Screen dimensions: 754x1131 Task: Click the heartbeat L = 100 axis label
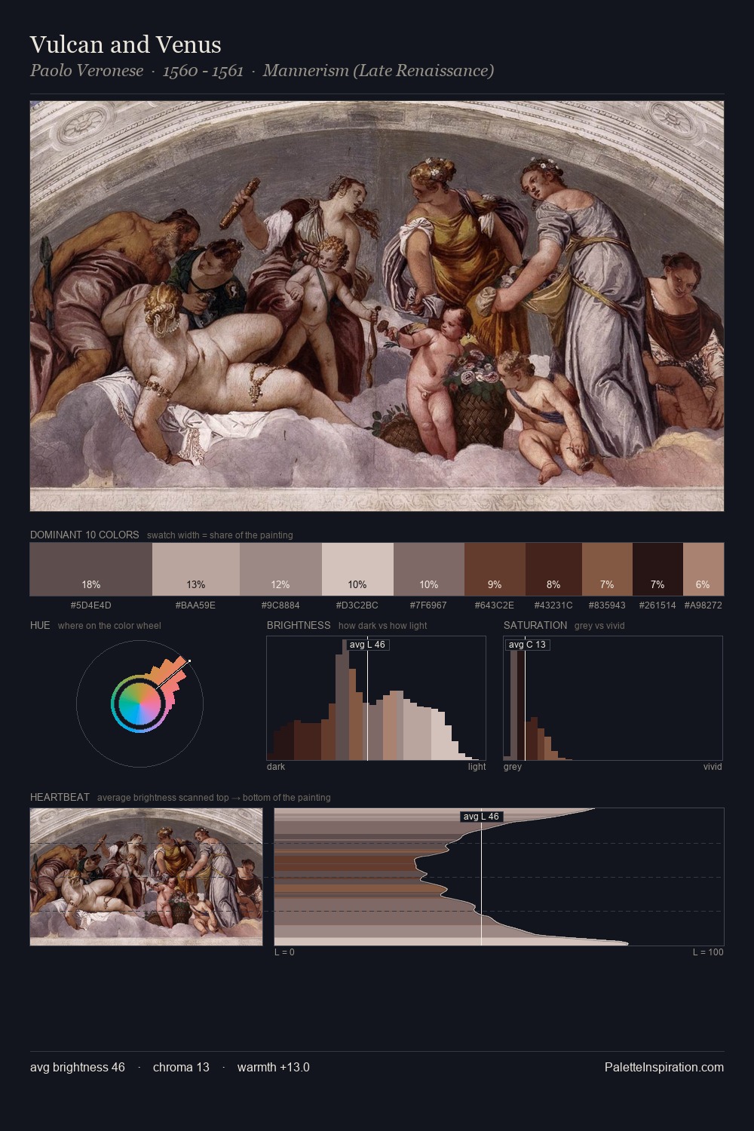[x=708, y=952]
